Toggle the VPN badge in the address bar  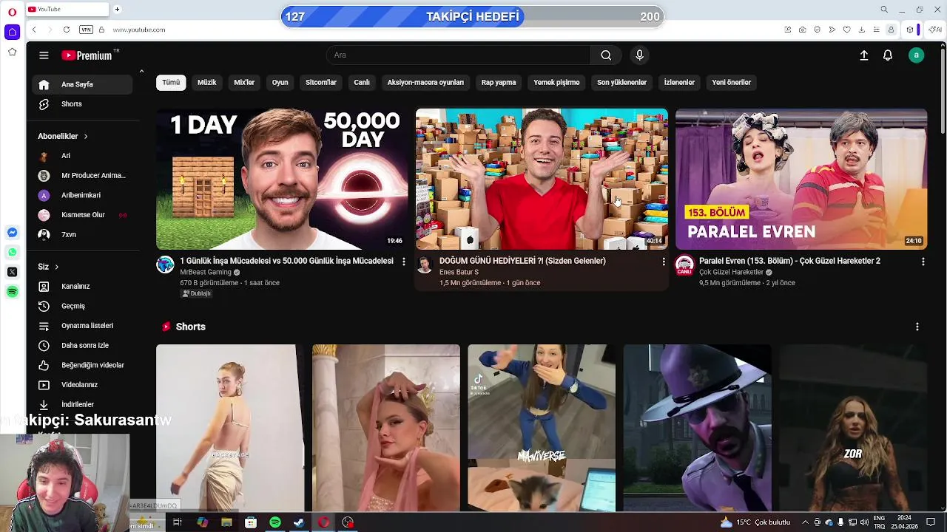(x=86, y=30)
